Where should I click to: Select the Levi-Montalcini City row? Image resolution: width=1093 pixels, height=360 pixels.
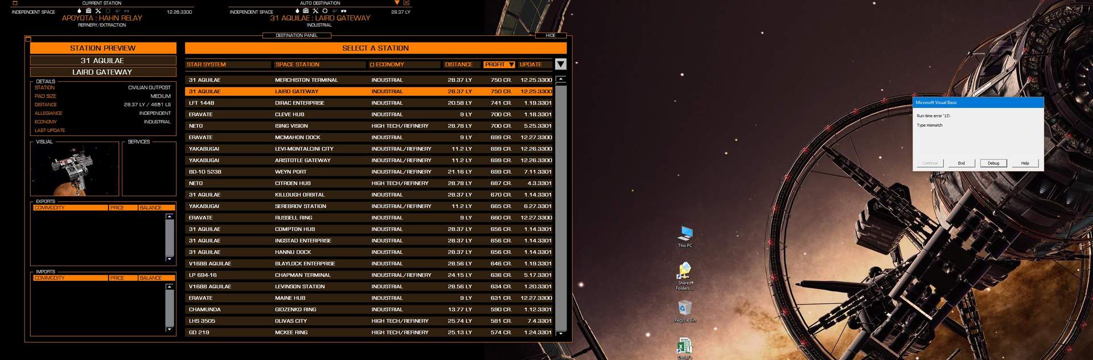click(x=369, y=149)
